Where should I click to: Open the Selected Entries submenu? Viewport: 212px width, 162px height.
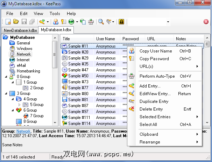pos(165,117)
